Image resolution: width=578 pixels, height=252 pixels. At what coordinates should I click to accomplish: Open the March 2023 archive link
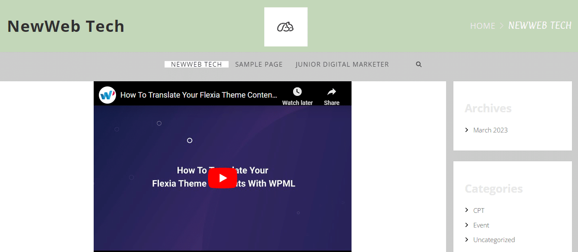[490, 130]
